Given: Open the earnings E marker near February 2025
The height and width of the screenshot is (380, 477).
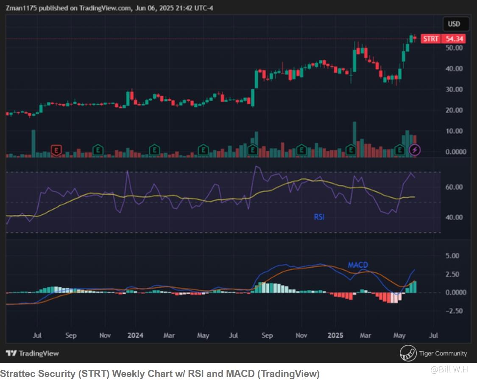Looking at the screenshot, I should click(x=351, y=150).
